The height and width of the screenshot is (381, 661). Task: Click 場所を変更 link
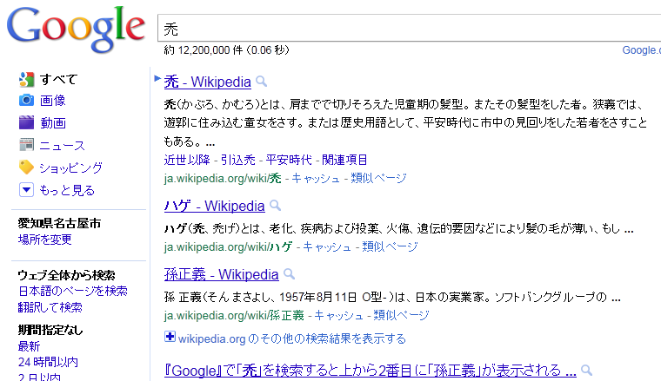[44, 240]
